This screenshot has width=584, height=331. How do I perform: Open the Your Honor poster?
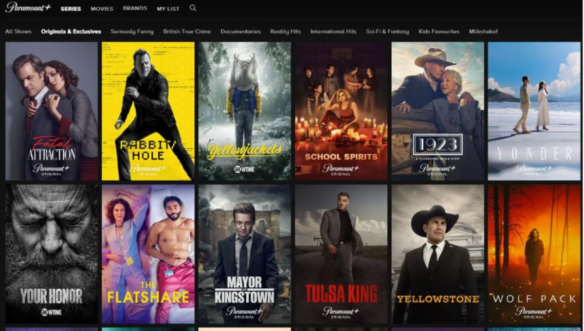point(52,254)
